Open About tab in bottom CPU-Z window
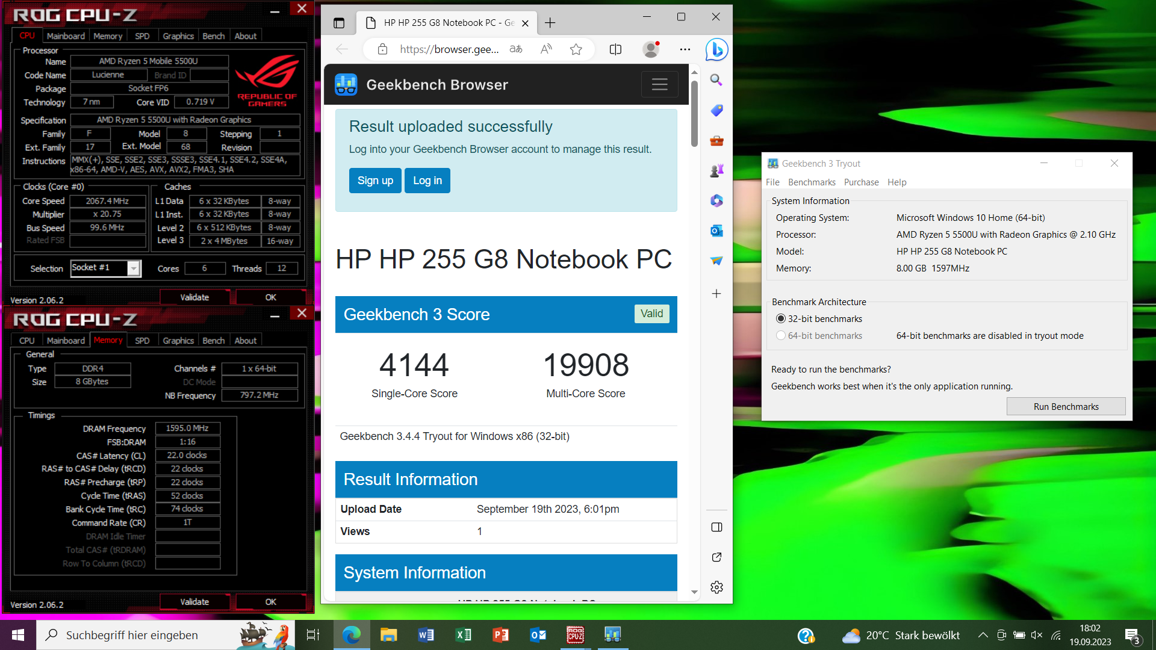Viewport: 1156px width, 650px height. point(246,341)
